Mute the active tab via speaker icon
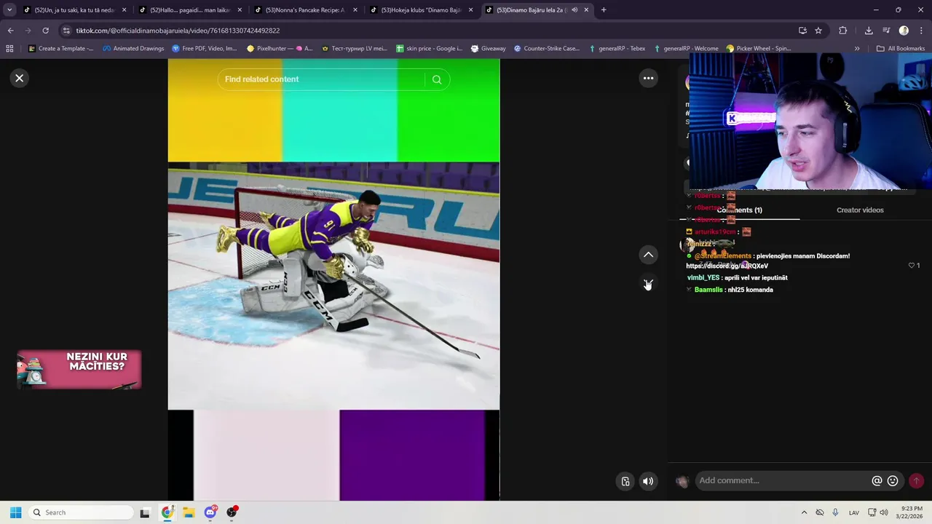Viewport: 932px width, 524px height. pos(574,10)
